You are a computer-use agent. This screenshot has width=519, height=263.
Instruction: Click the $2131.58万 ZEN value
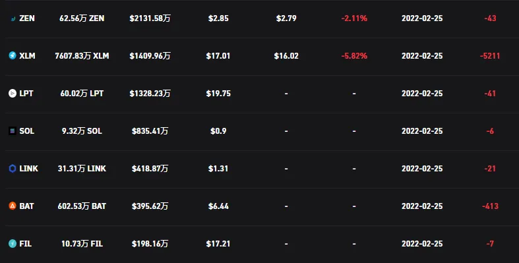point(150,18)
